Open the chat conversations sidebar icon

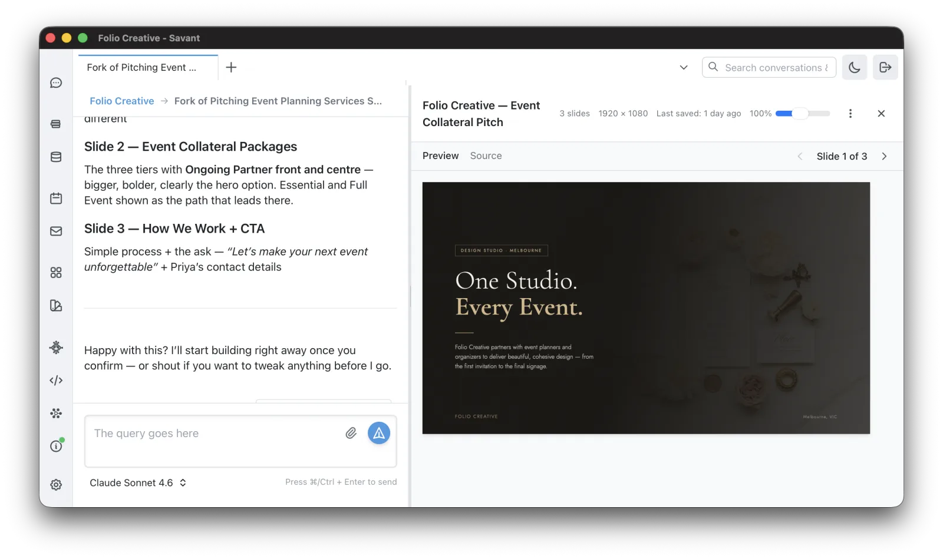click(x=56, y=83)
